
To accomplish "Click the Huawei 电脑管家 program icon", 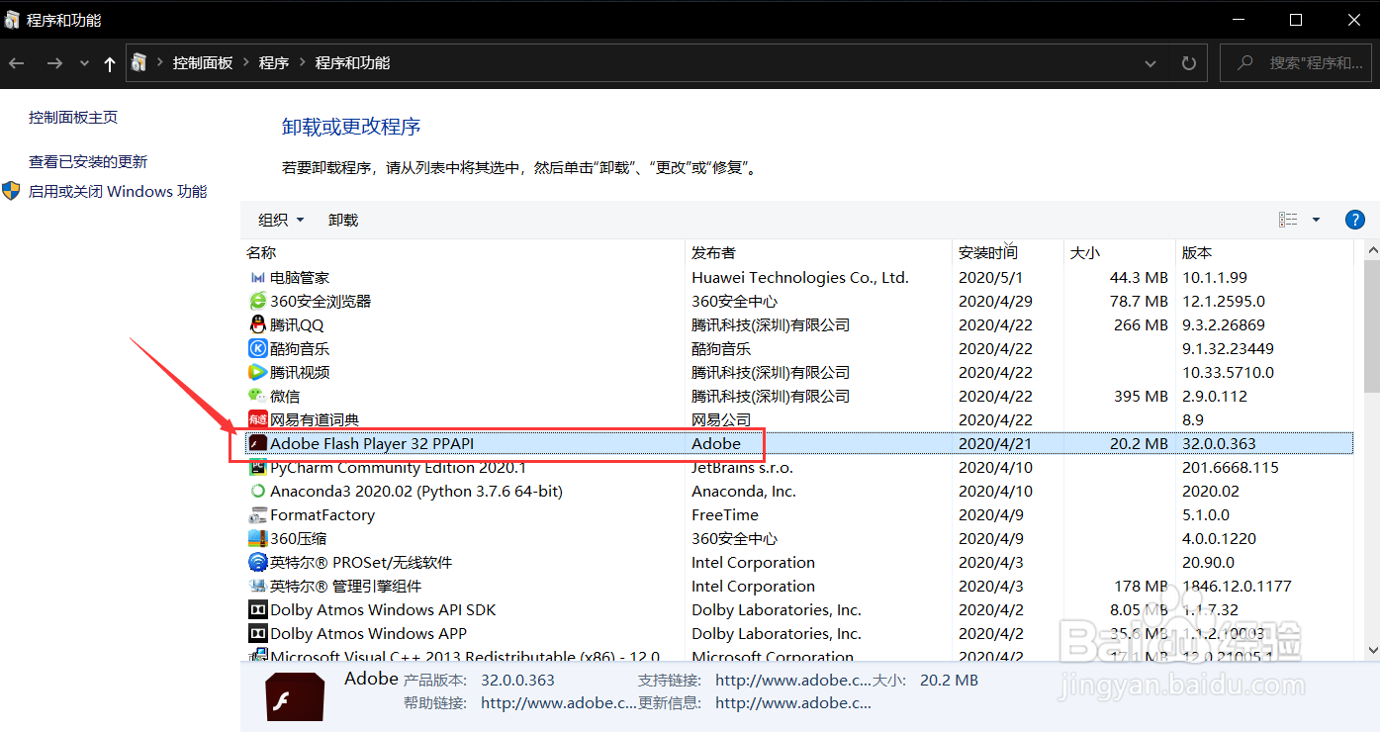I will [257, 278].
